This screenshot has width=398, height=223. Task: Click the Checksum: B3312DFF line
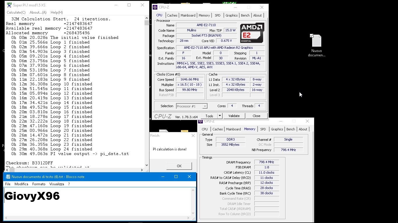click(x=29, y=163)
